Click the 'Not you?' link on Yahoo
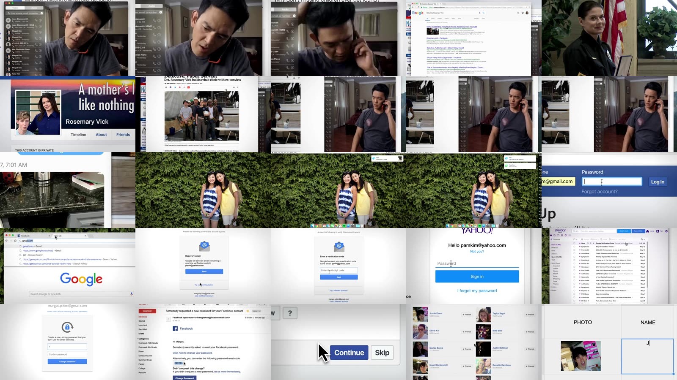677x380 pixels. pos(477,251)
